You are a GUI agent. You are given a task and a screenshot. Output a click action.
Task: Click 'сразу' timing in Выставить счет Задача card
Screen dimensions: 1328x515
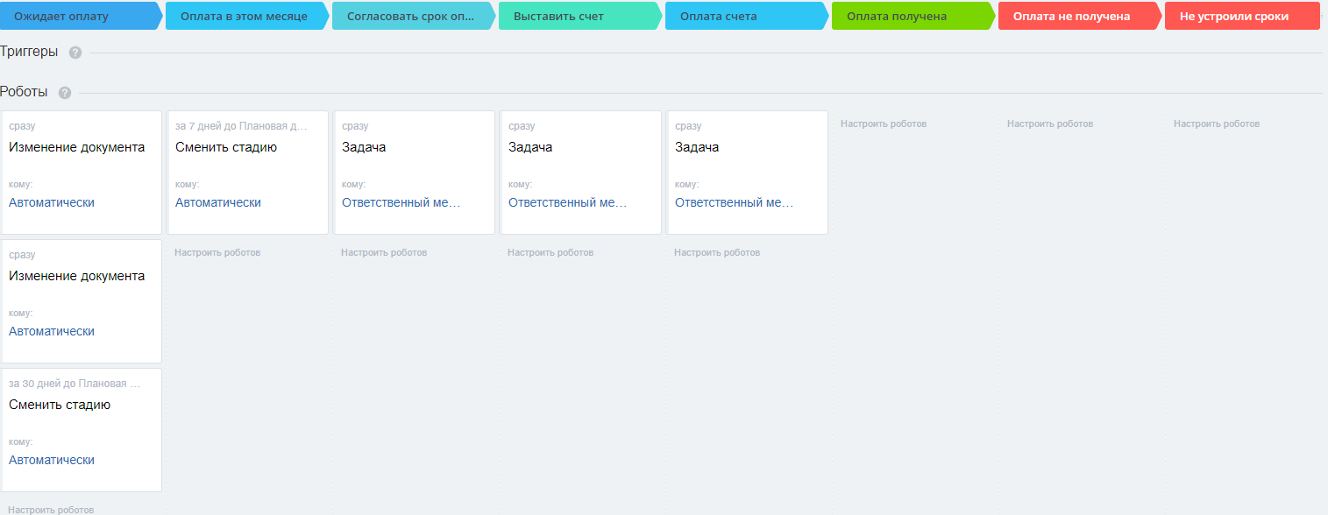(x=522, y=126)
